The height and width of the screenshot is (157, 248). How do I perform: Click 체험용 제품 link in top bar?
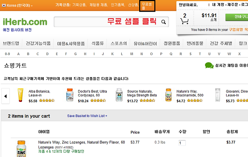pos(99,5)
